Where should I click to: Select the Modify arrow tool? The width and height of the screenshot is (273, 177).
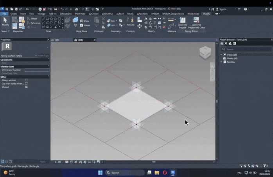(5, 21)
